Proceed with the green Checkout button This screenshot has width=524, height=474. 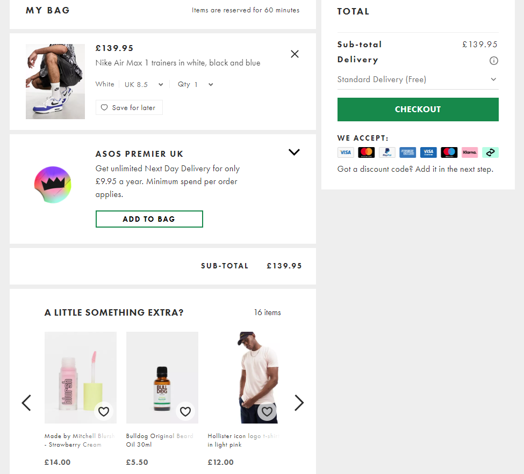pos(418,110)
